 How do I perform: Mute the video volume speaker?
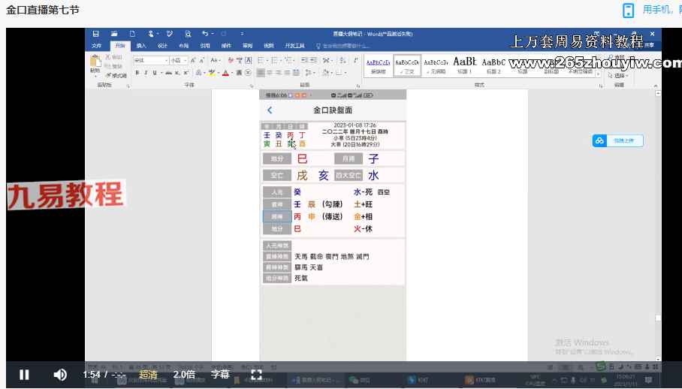click(60, 374)
